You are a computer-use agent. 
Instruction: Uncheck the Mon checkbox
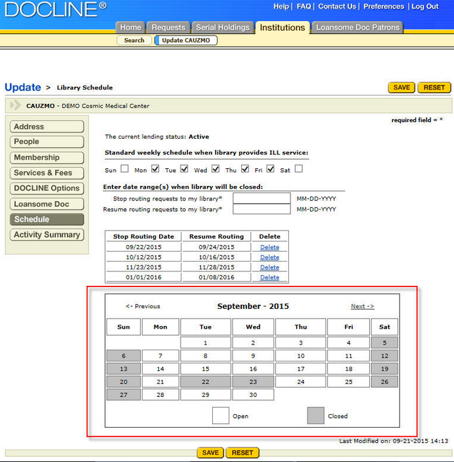tap(155, 168)
